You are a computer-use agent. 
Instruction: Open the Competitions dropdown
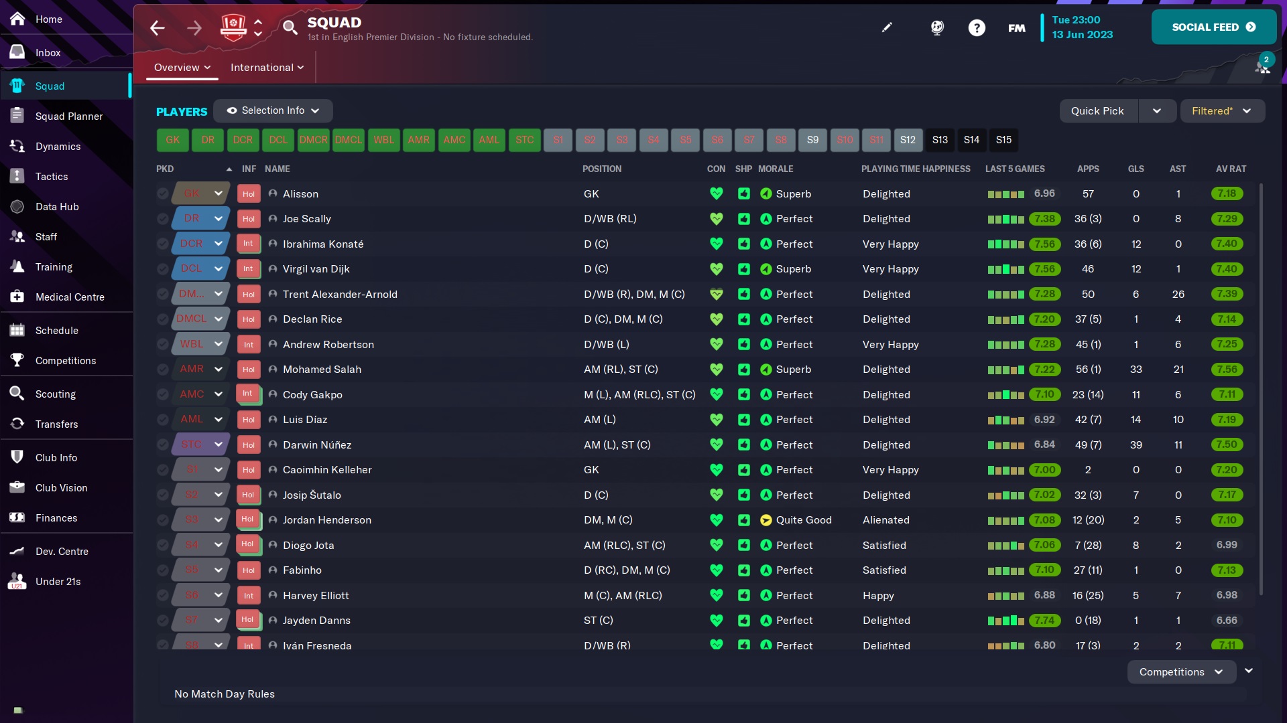1180,672
